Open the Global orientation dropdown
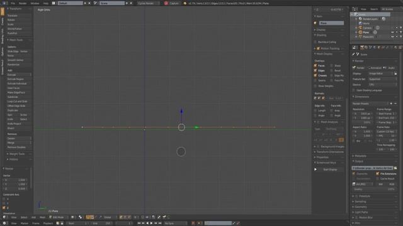Image resolution: width=403 pixels, height=226 pixels. pyautogui.click(x=110, y=217)
